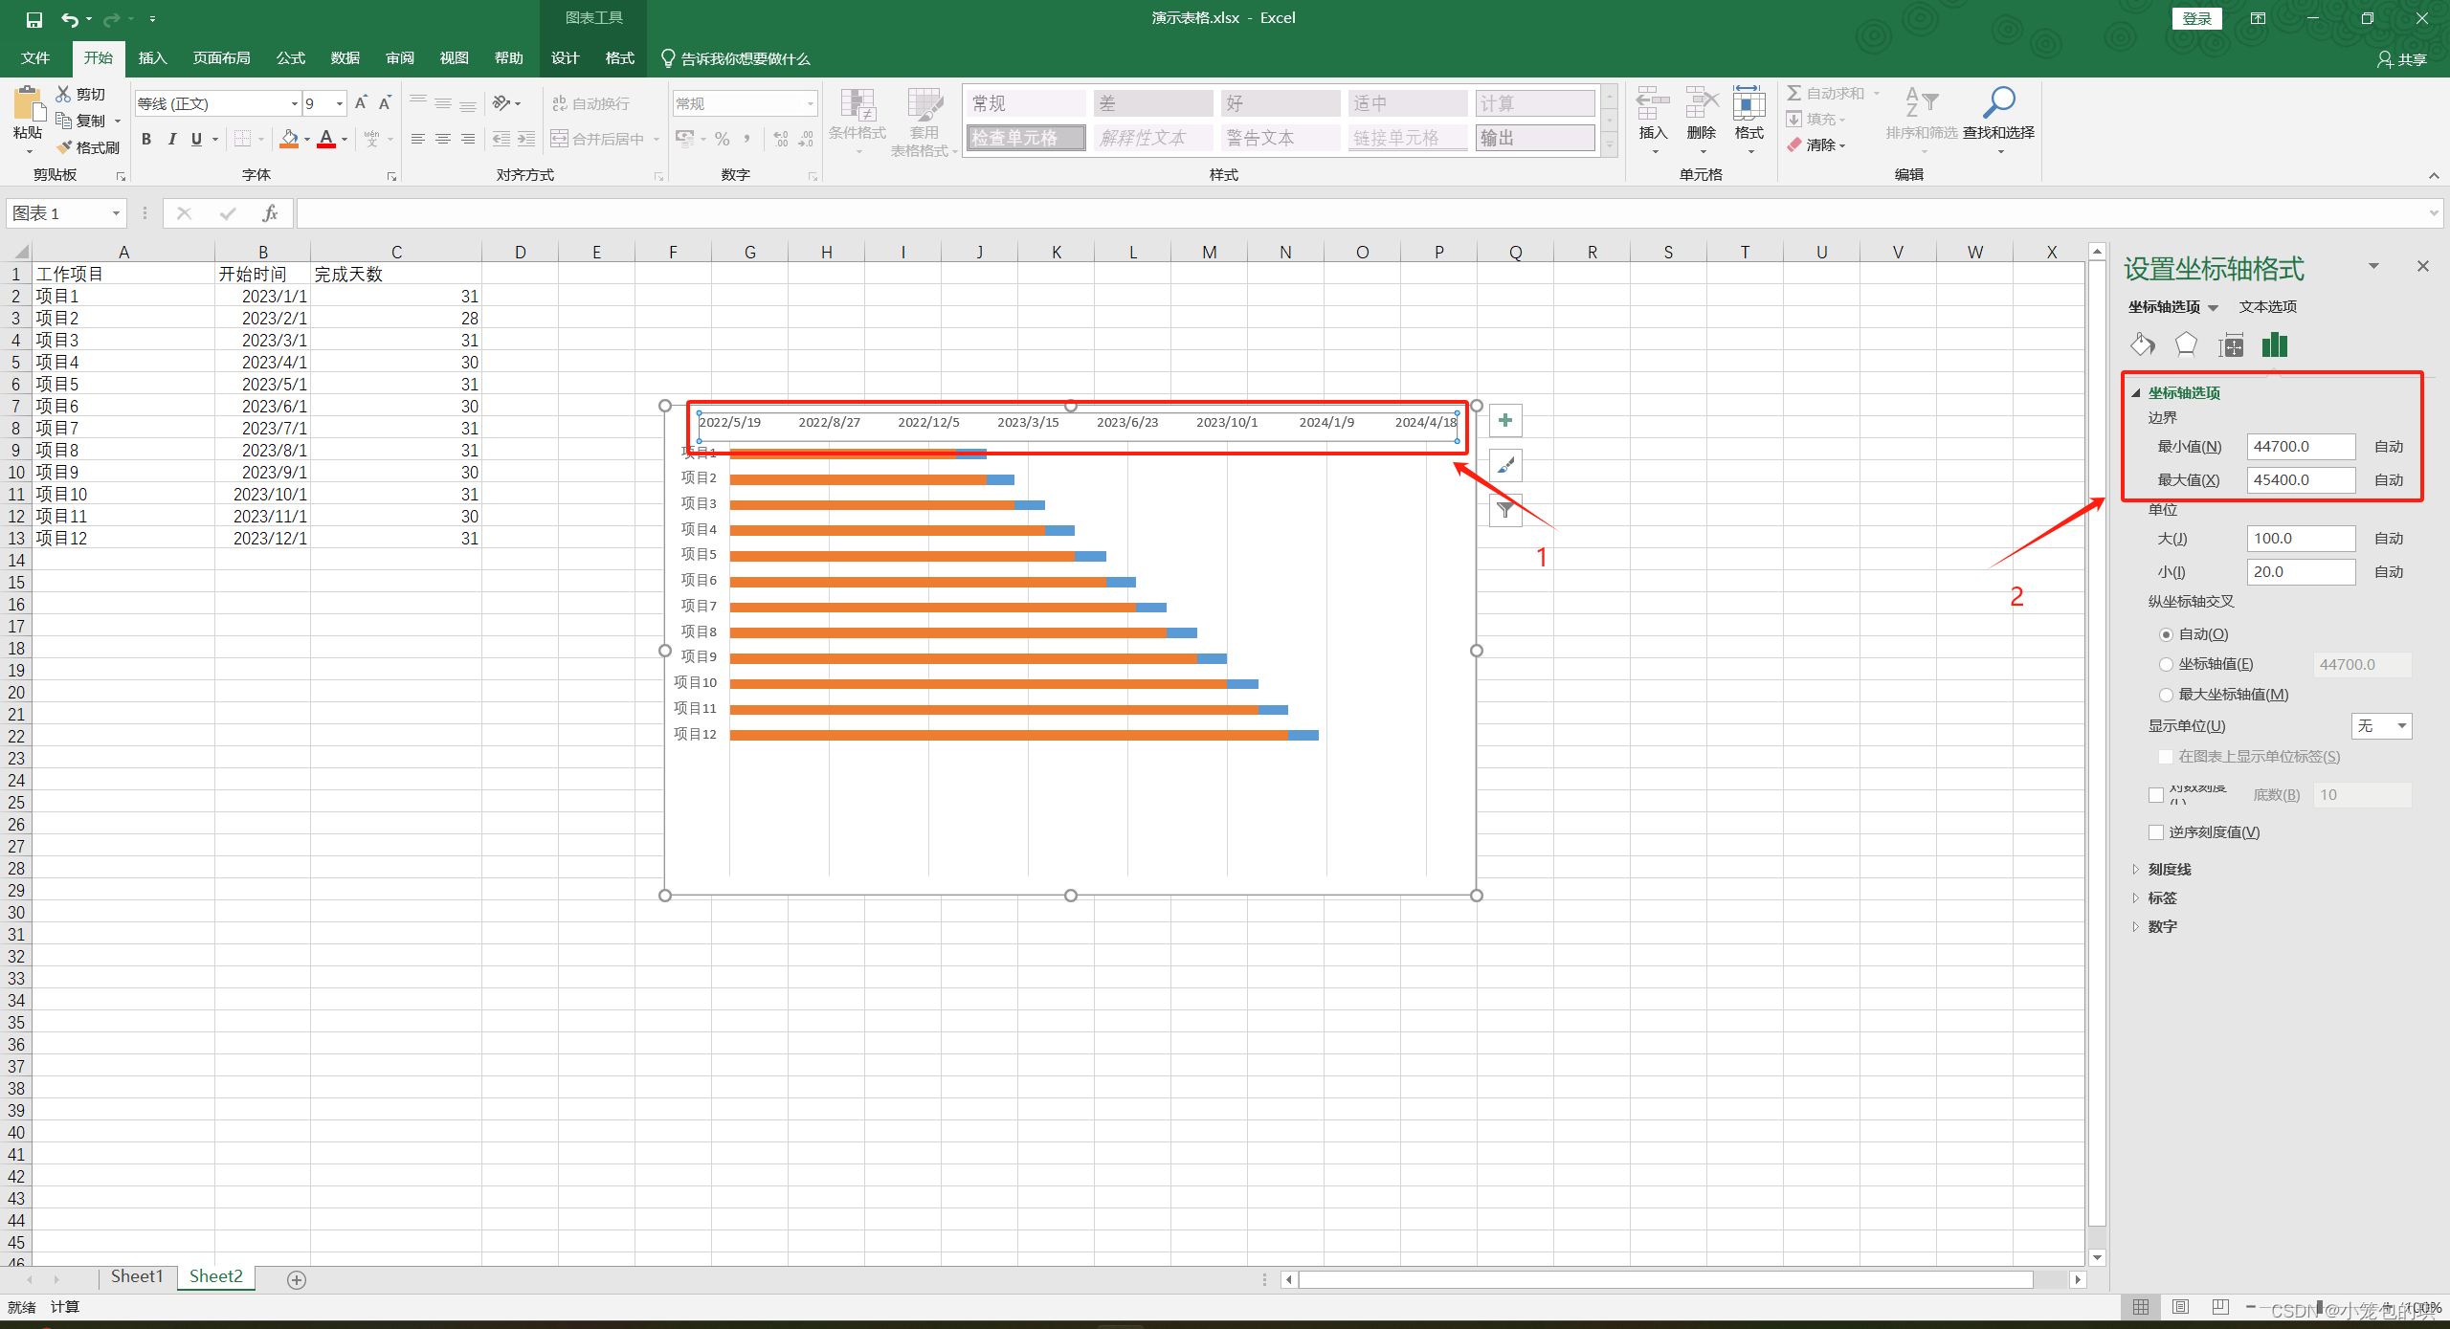Screen dimensions: 2450x1329
Task: Open chart styles brush icon beside chart
Action: 1504,465
